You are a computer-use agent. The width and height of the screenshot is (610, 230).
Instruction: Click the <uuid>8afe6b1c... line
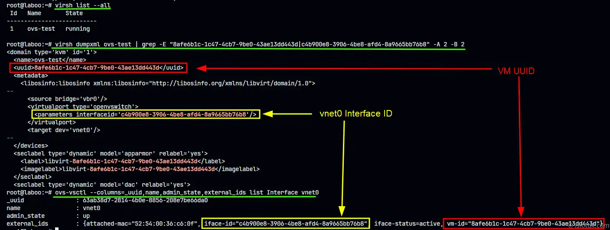pos(98,68)
